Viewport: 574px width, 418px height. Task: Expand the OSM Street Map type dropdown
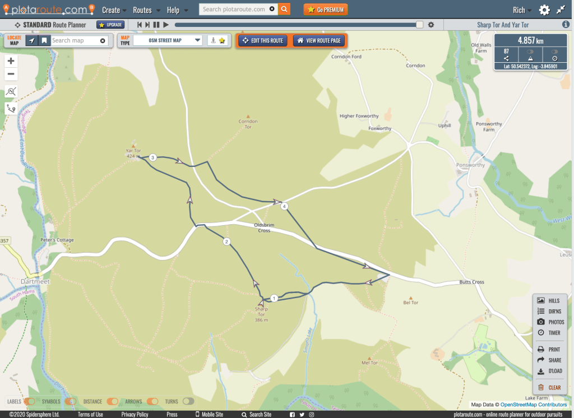[x=168, y=40]
